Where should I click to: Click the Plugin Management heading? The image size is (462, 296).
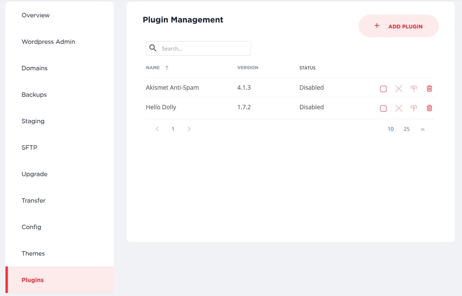click(x=183, y=20)
